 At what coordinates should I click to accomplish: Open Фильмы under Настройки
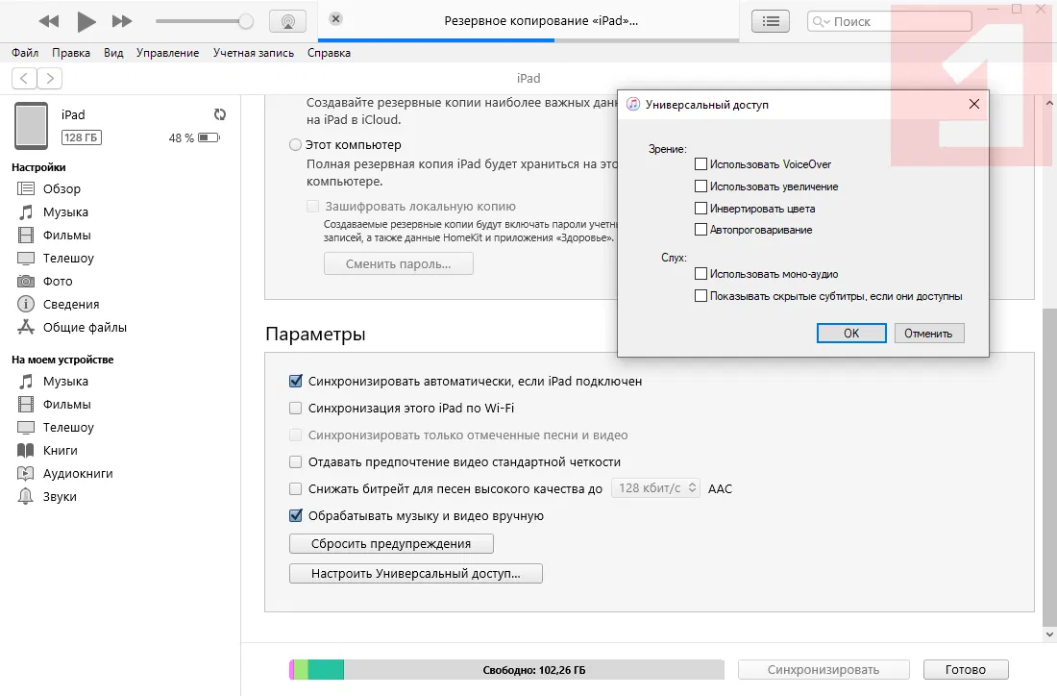point(66,235)
